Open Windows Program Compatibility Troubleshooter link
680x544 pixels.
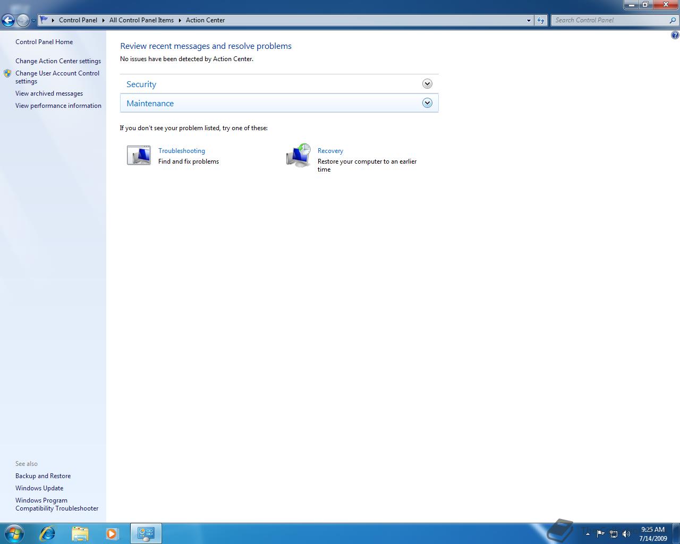coord(57,504)
